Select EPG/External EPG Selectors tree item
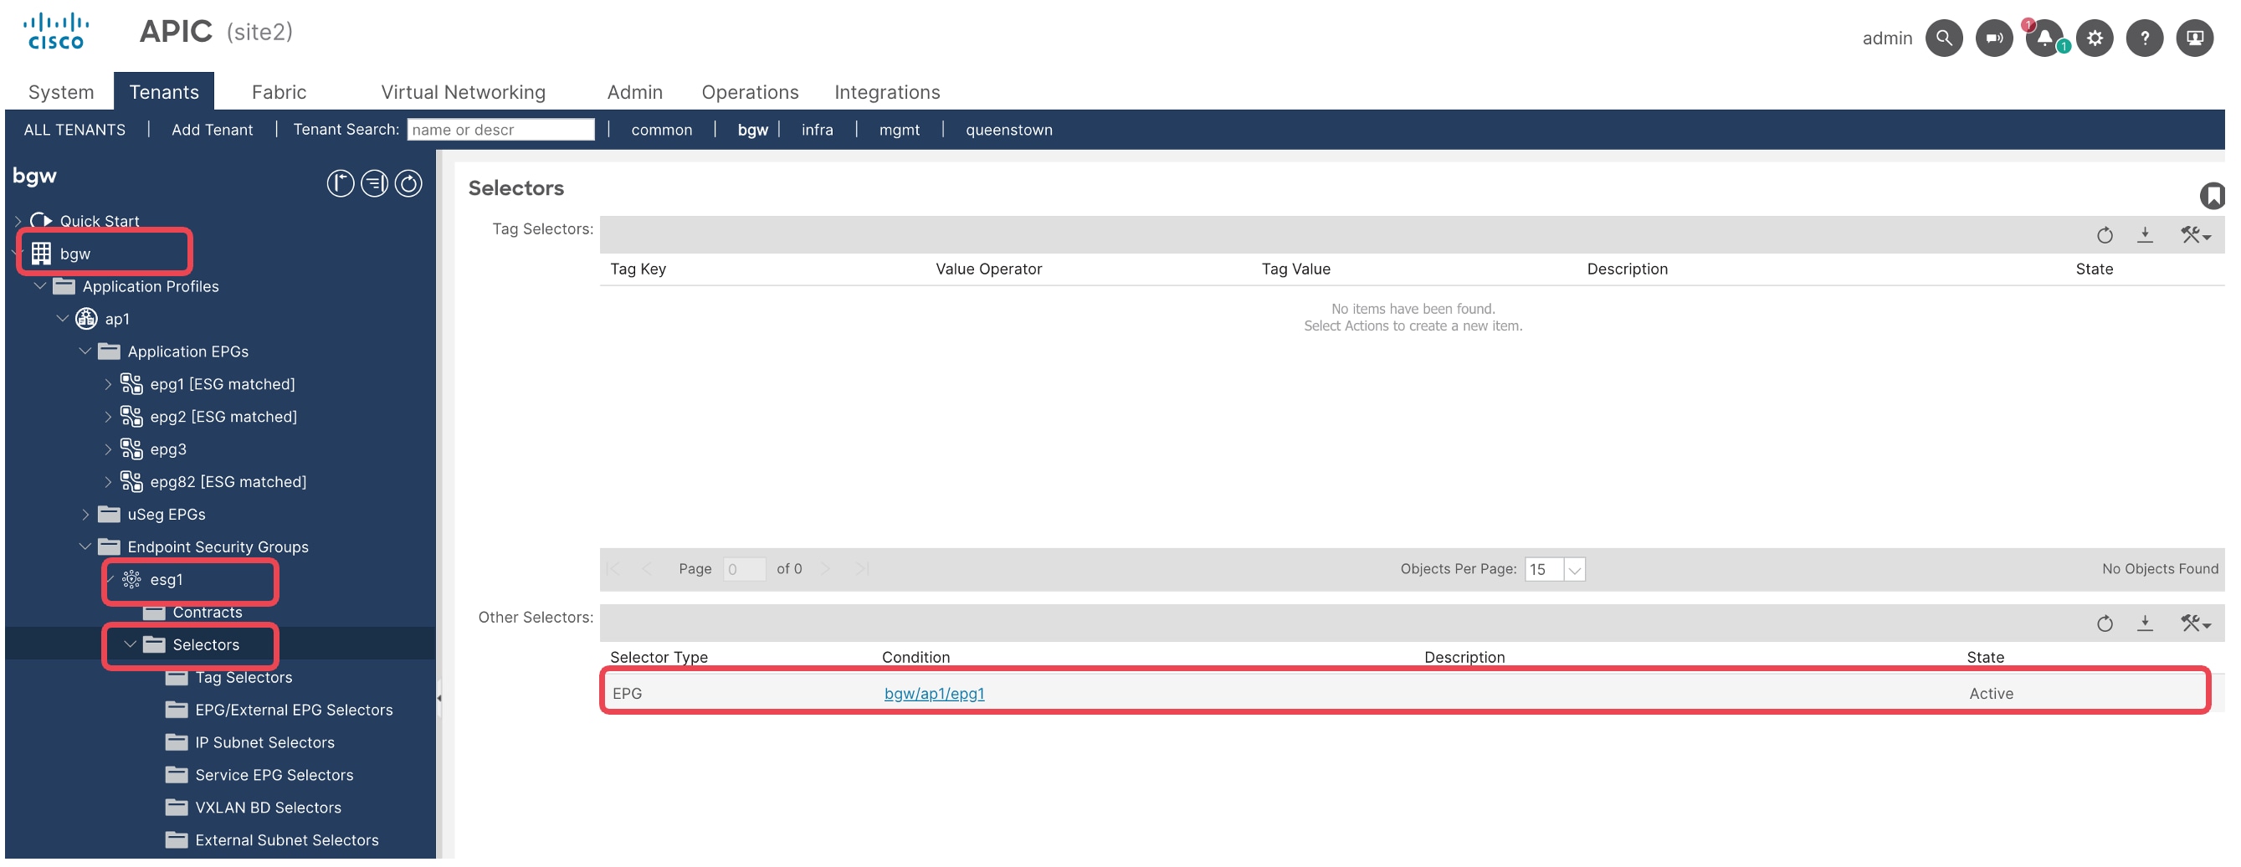This screenshot has height=867, width=2241. 294,711
